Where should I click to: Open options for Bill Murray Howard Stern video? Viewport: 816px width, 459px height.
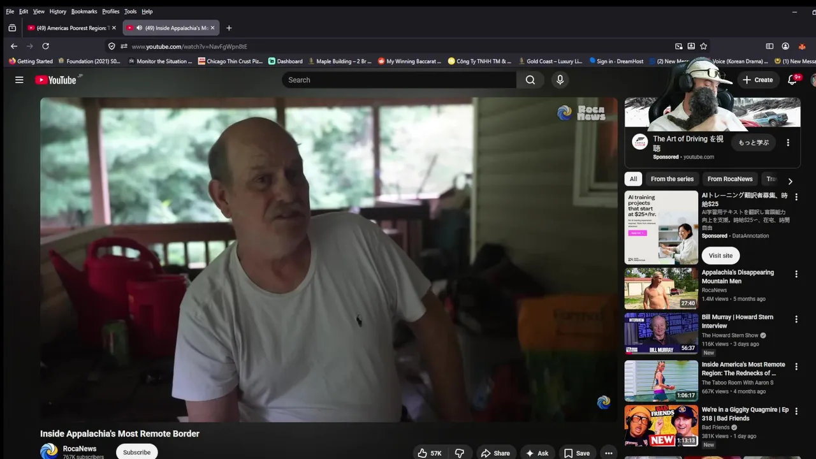(x=796, y=319)
